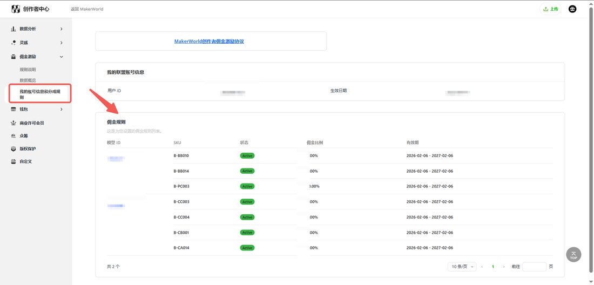Image resolution: width=594 pixels, height=285 pixels.
Task: Select page 1 in pagination
Action: (493, 267)
